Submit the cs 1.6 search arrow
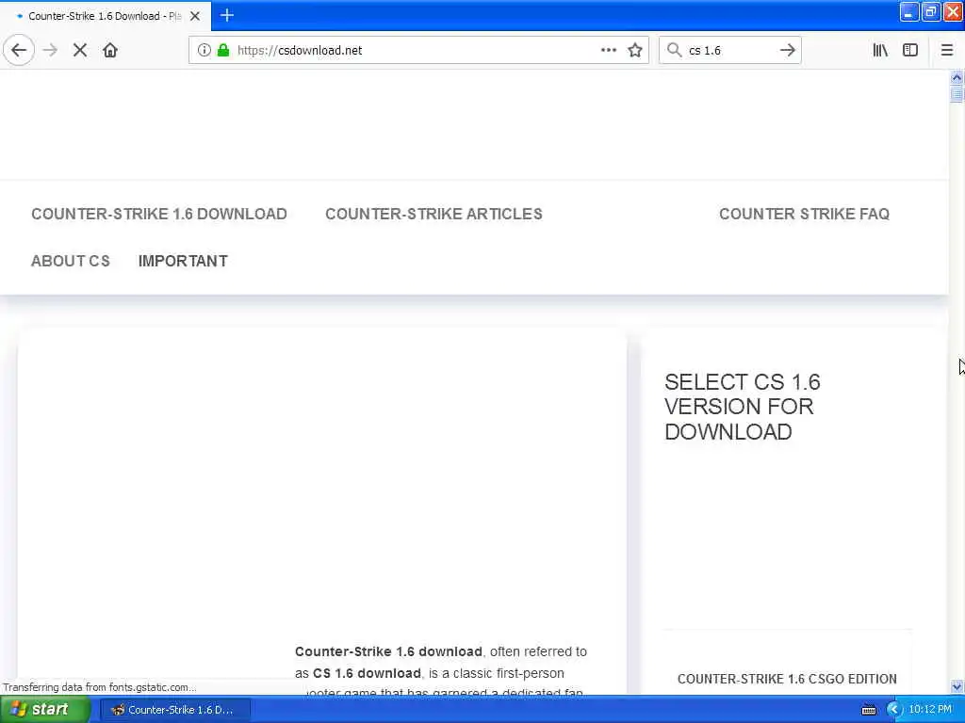The height and width of the screenshot is (723, 965). coord(787,51)
